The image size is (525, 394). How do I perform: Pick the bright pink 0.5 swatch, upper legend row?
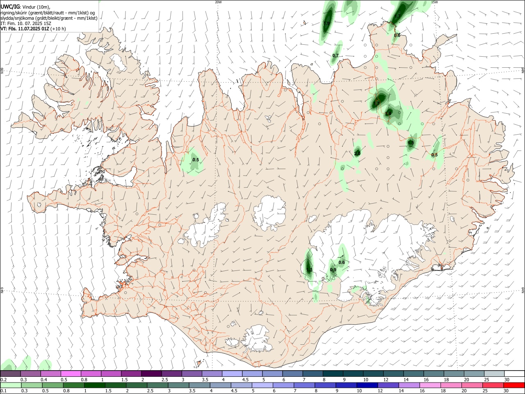[x=71, y=373]
